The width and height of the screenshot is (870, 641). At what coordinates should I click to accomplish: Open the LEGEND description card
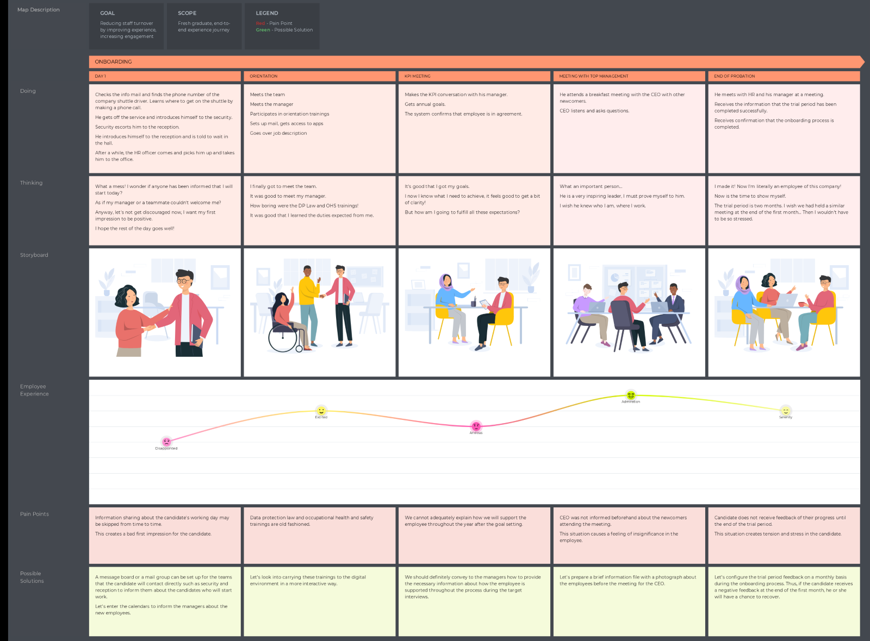click(x=282, y=26)
